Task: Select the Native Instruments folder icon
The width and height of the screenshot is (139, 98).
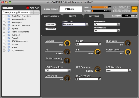Action: [x=9, y=32]
